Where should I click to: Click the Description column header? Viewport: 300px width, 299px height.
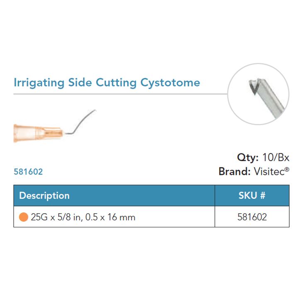point(44,195)
